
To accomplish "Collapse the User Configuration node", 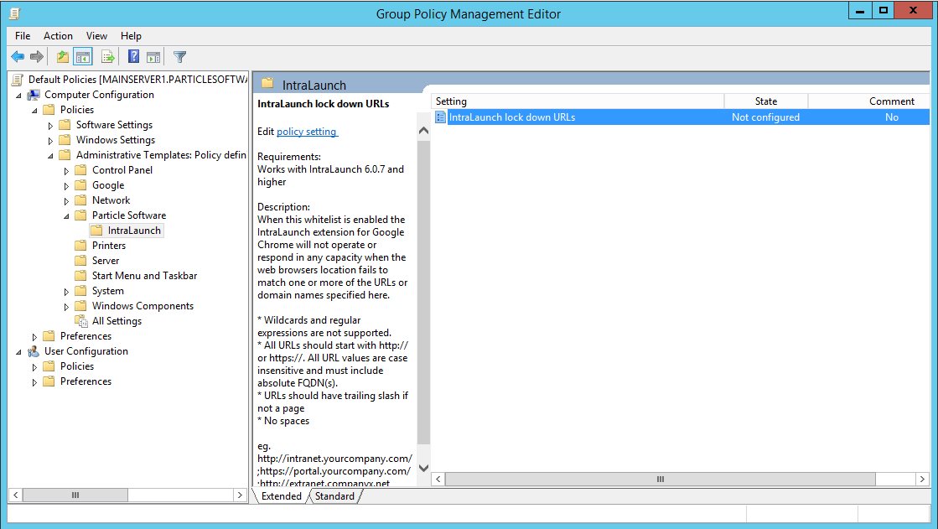I will (x=18, y=352).
